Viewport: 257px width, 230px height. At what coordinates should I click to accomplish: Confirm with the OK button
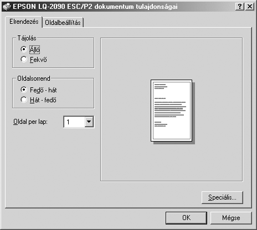point(186,218)
